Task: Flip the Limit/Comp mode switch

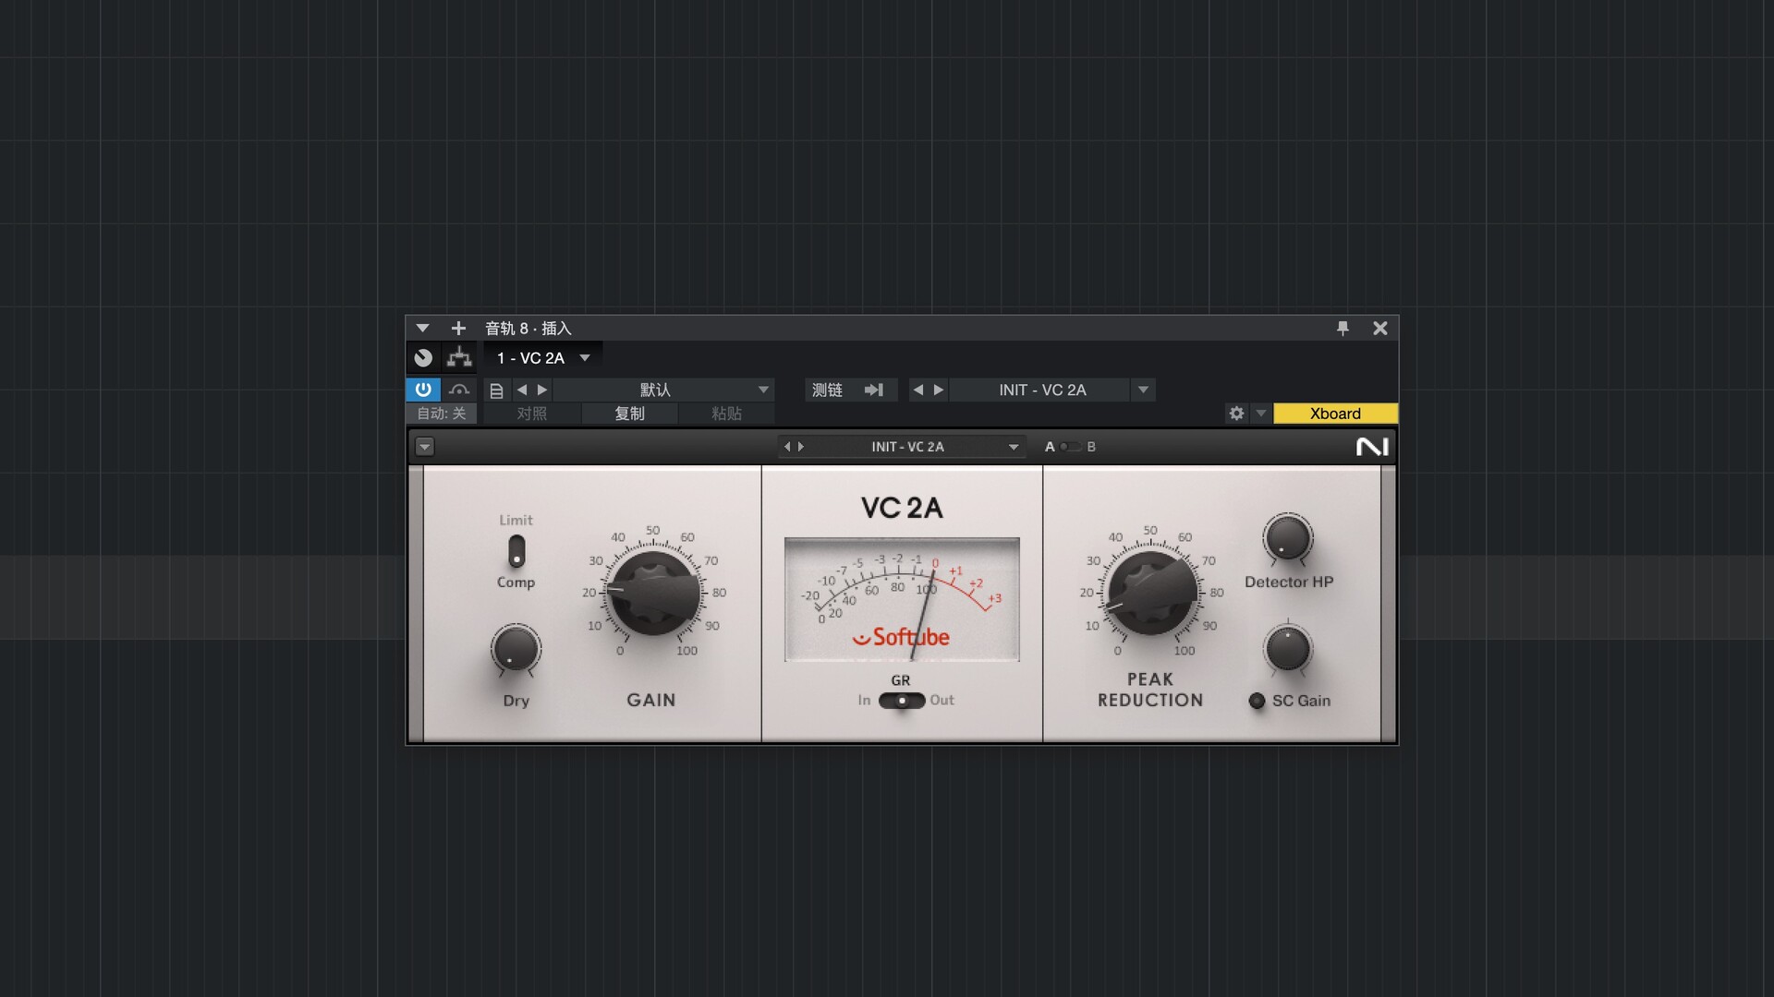Action: [x=516, y=551]
